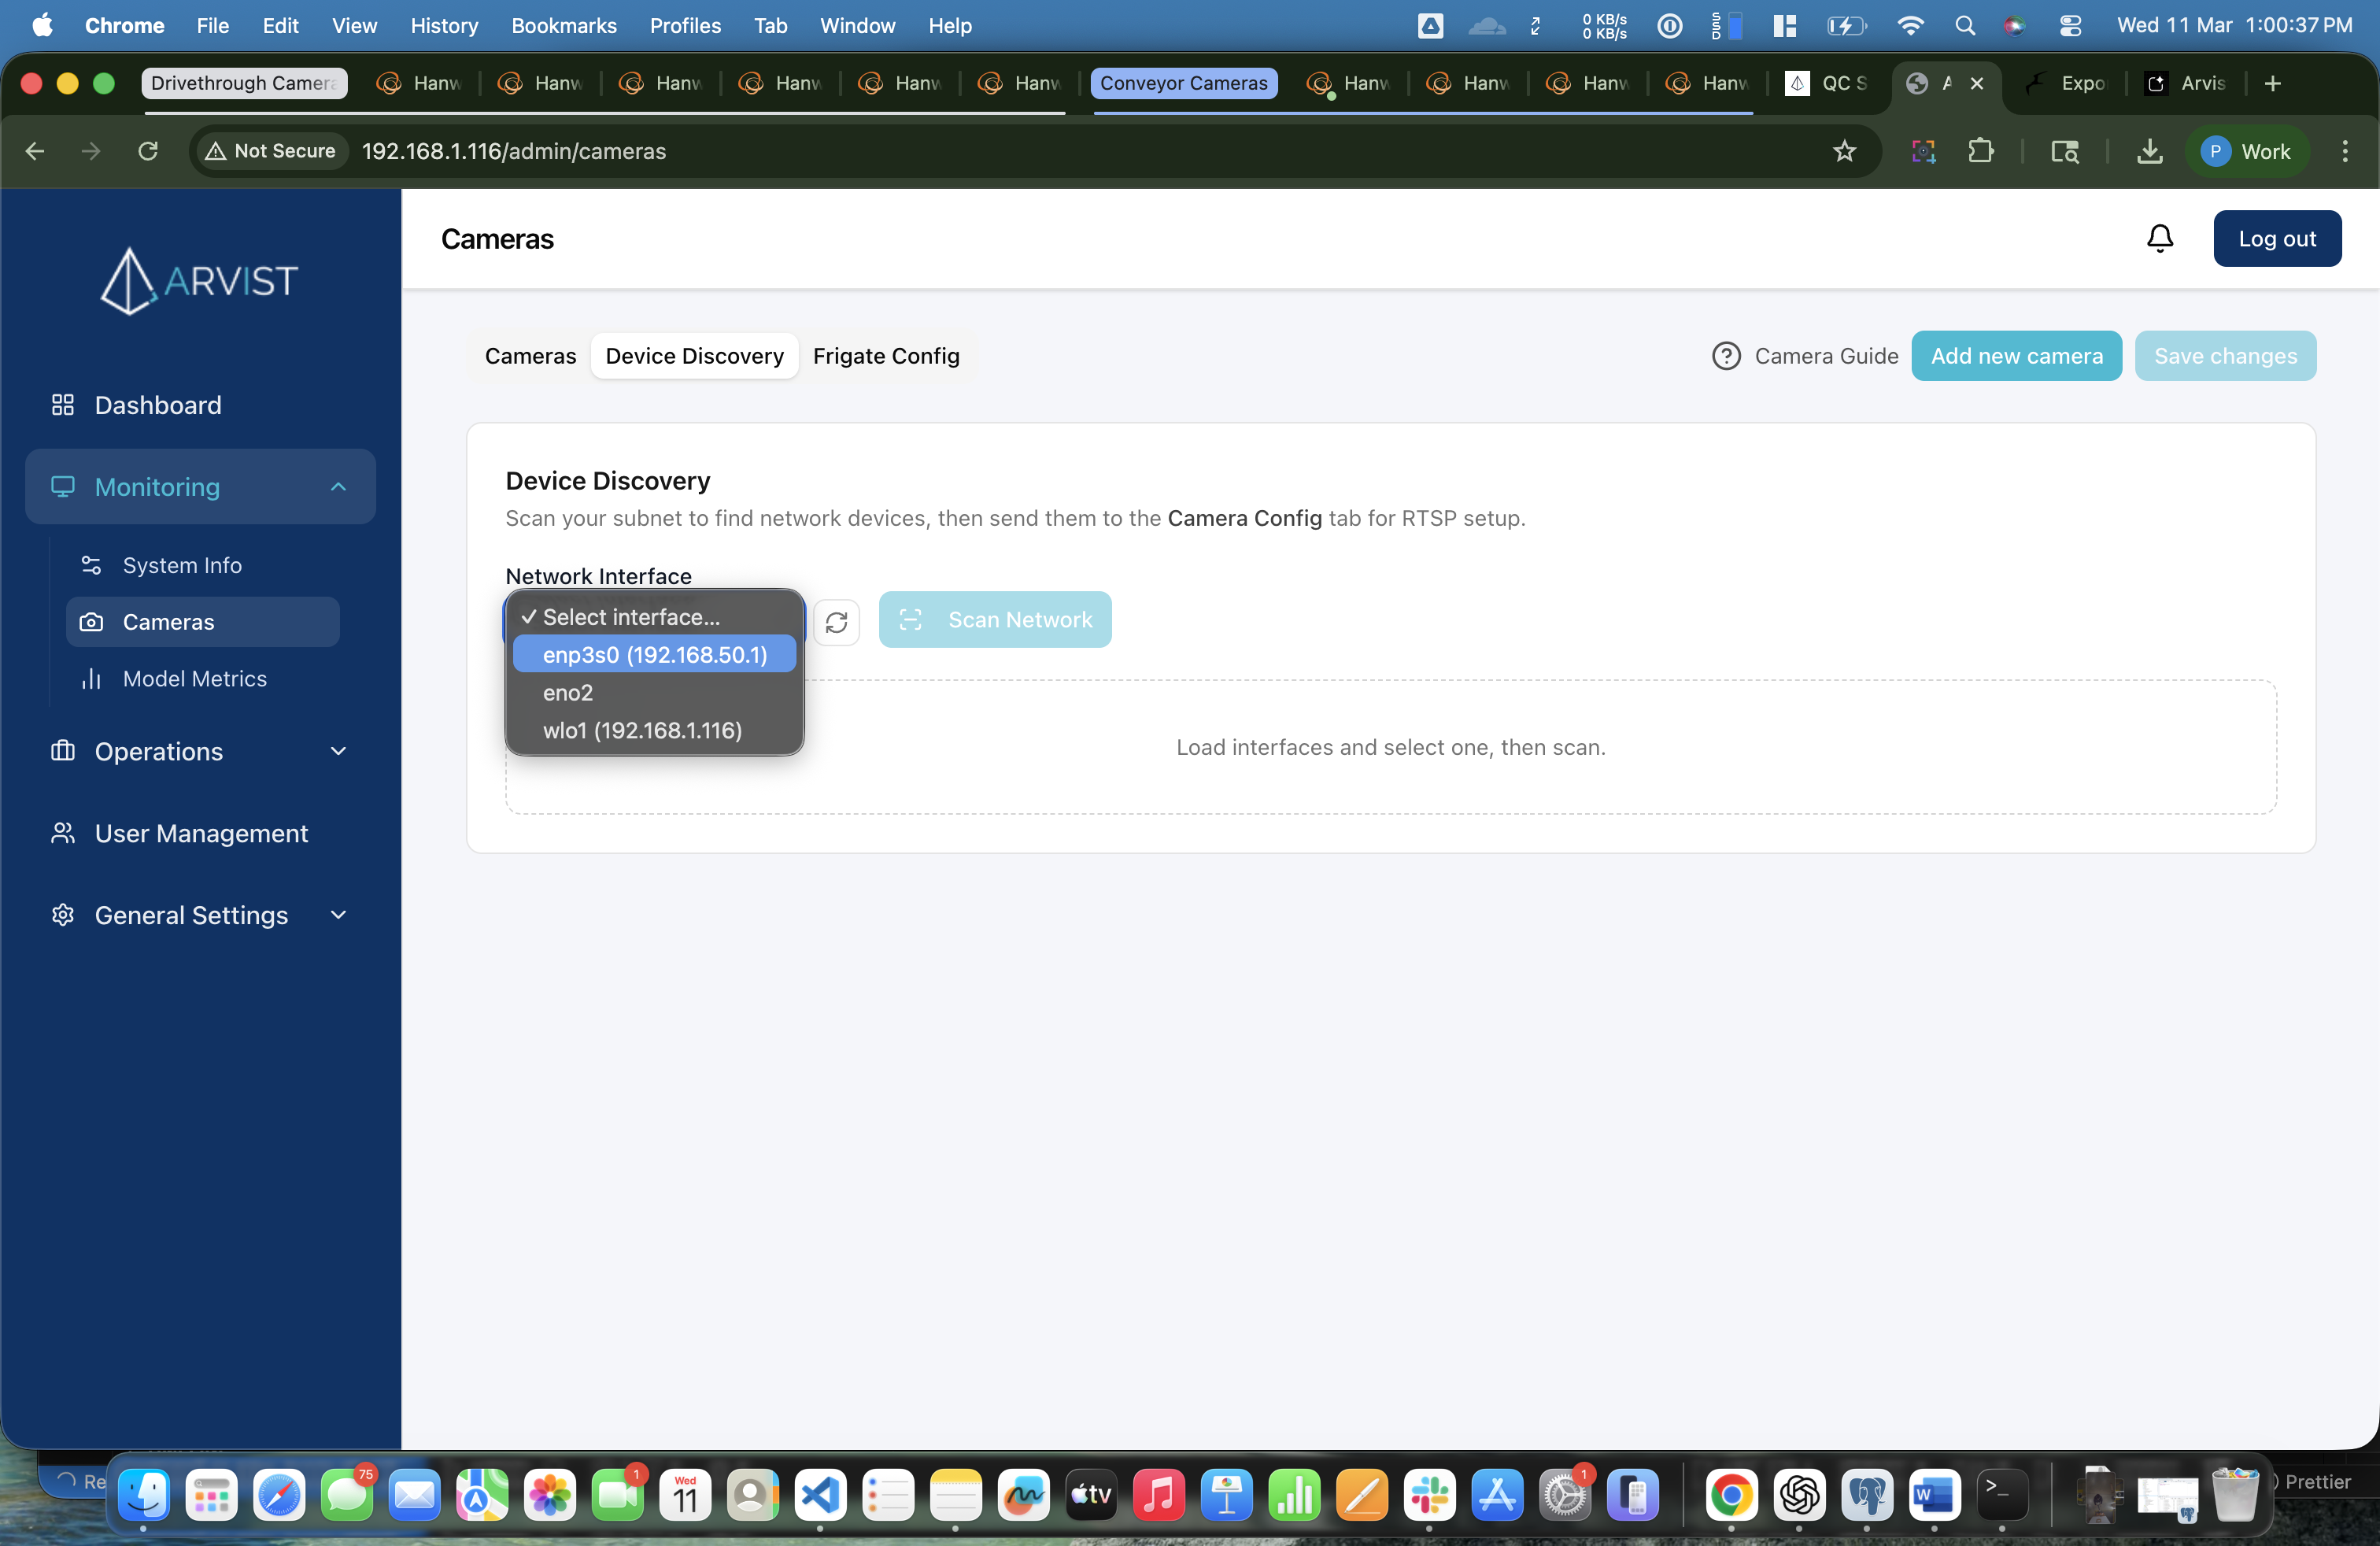Click the Camera Guide help icon

[x=1725, y=356]
